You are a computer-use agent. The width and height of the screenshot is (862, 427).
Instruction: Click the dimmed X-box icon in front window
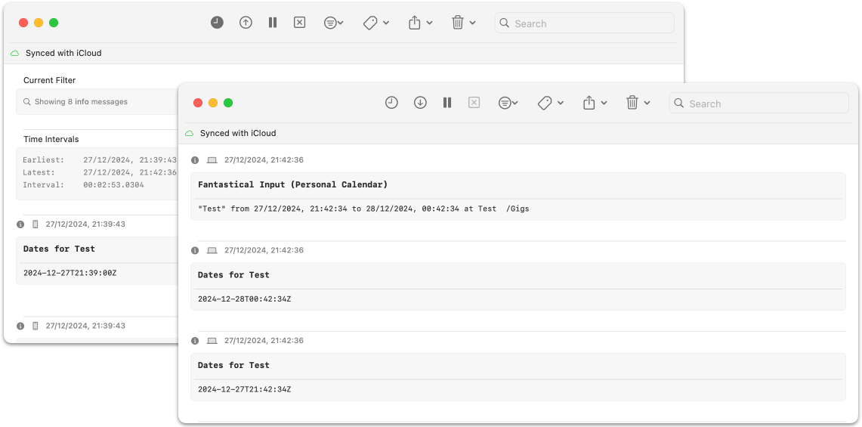coord(474,103)
